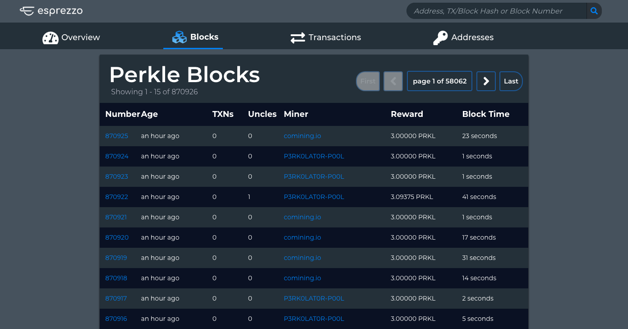Open P3RK0LAT0R-P00L miner of block 870922
This screenshot has width=628, height=329.
(314, 197)
